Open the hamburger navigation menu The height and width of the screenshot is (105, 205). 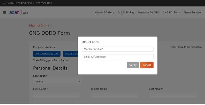tap(4, 13)
